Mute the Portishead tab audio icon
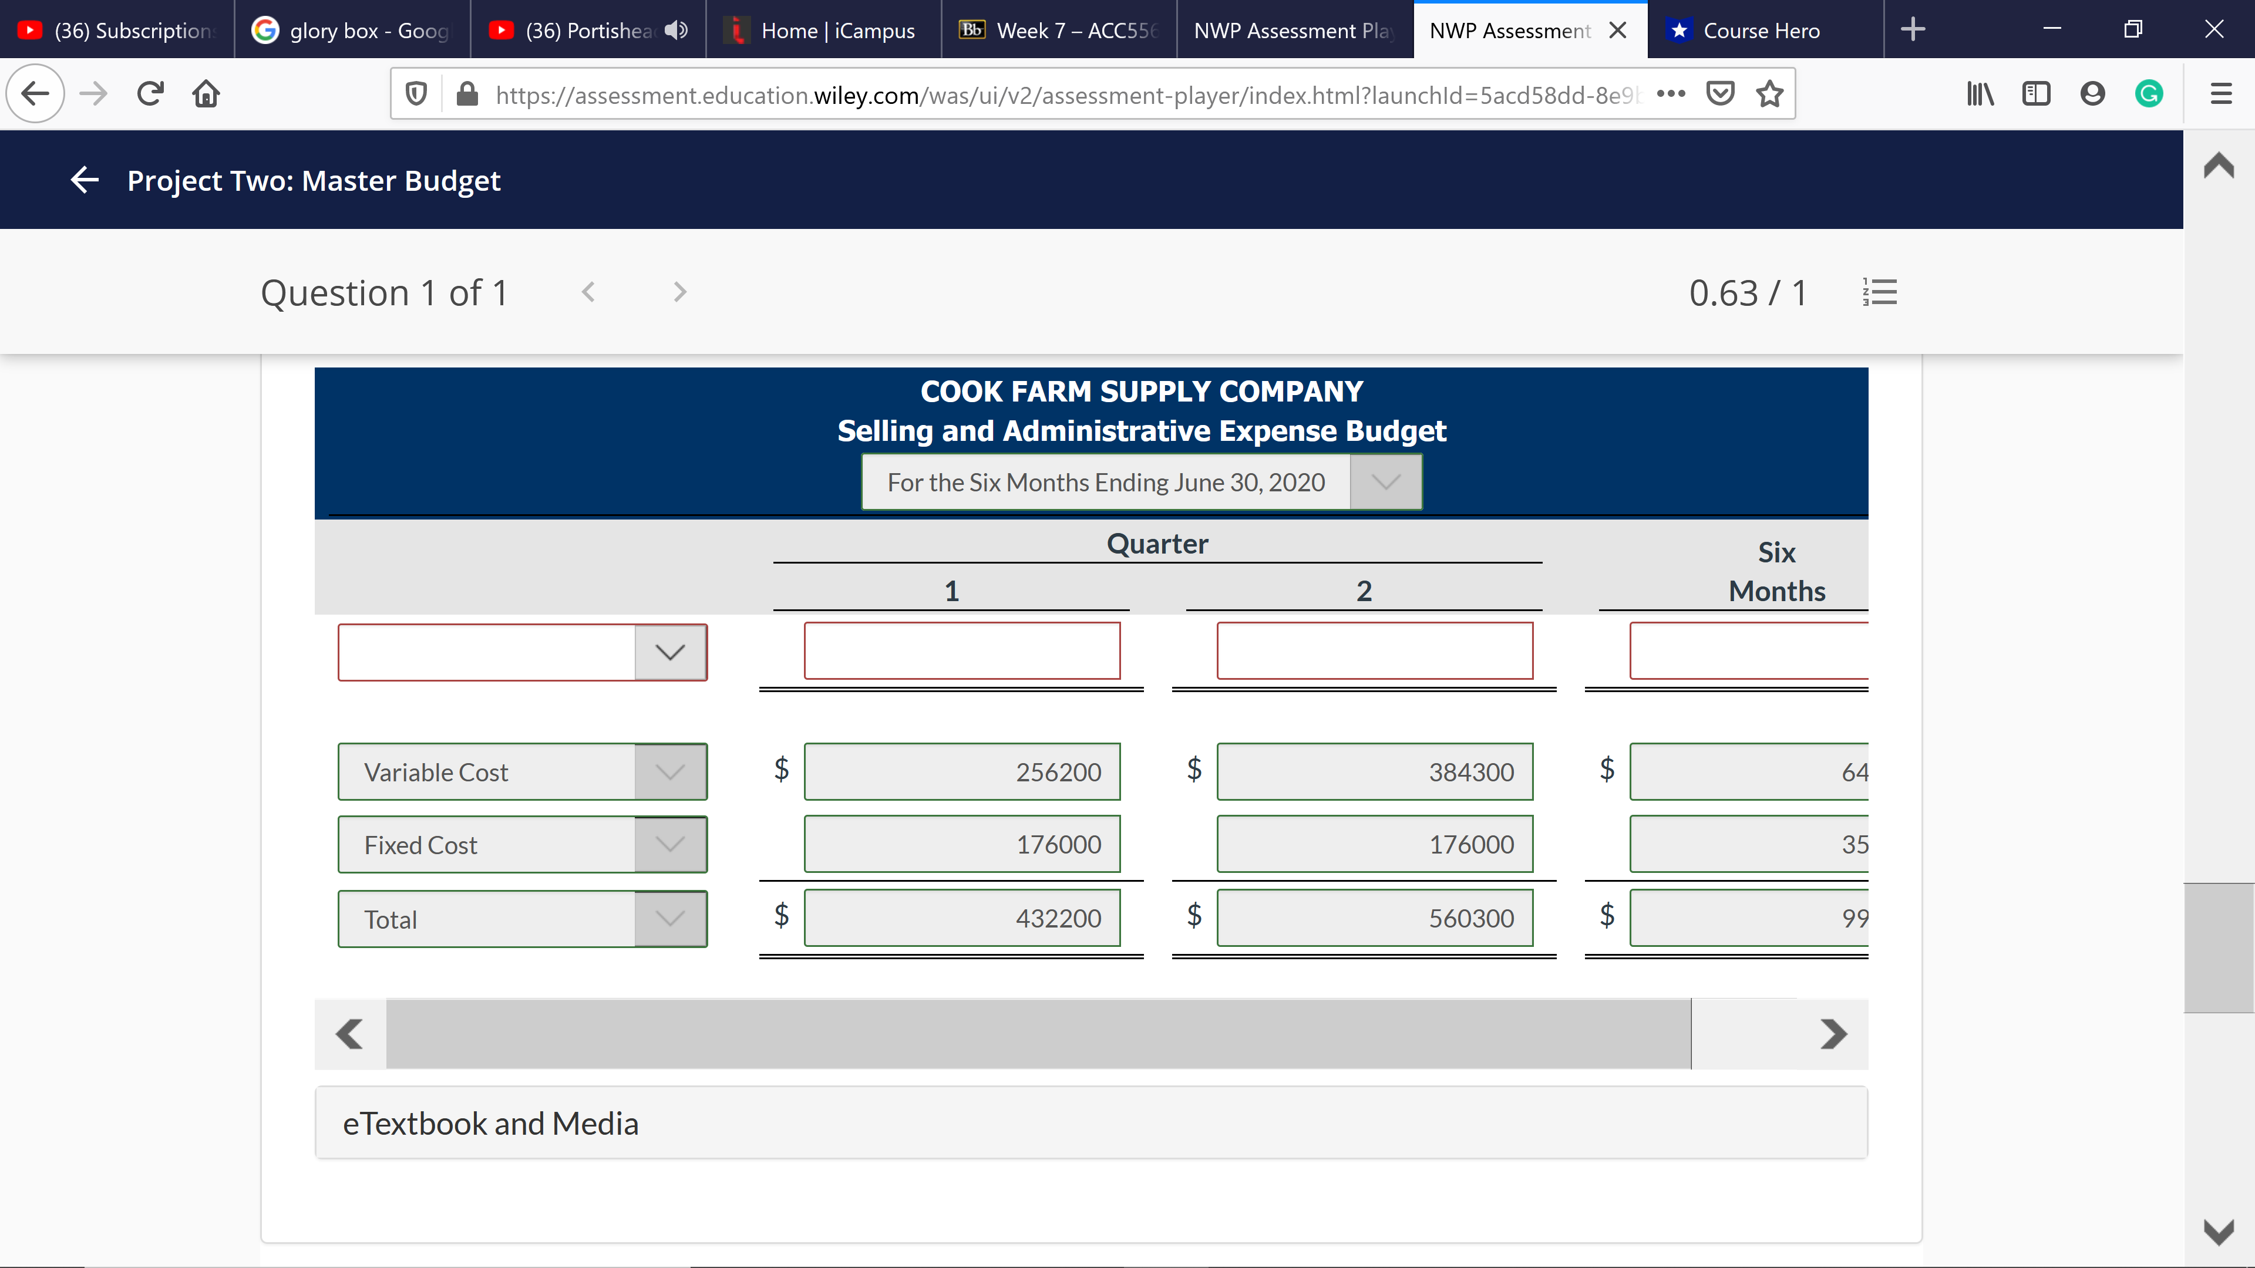This screenshot has height=1268, width=2255. [x=675, y=31]
